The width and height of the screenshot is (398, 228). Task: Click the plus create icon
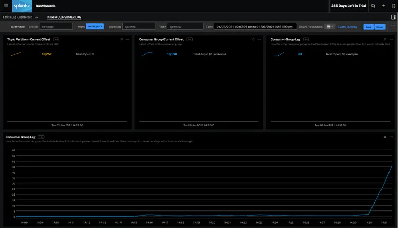383,6
